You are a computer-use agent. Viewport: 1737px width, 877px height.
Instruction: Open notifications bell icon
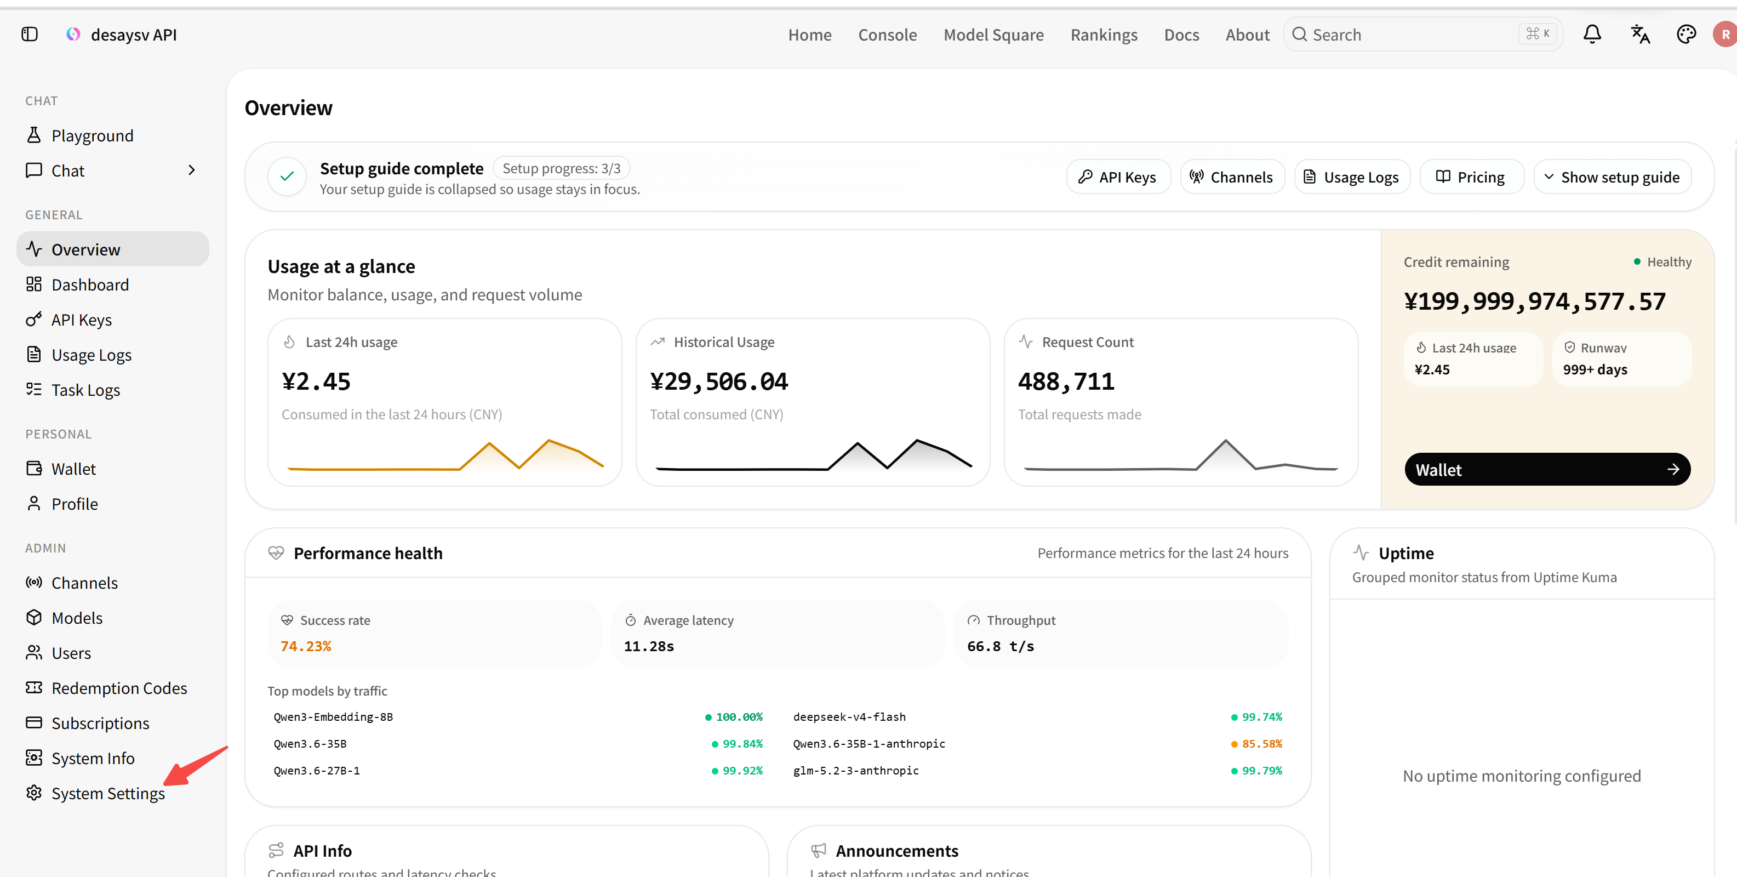point(1592,35)
